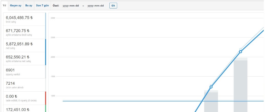Highlight sipariş verildi 6901 series
The image size is (265, 112).
(25, 72)
